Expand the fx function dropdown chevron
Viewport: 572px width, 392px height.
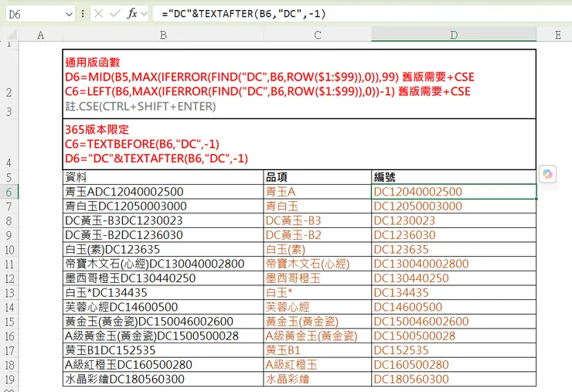coord(144,14)
